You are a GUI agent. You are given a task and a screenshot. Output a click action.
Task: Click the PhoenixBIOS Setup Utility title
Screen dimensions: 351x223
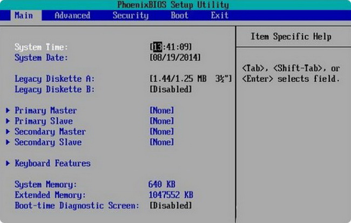click(x=173, y=5)
